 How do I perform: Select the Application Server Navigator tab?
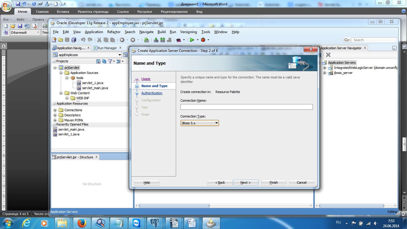pos(341,48)
